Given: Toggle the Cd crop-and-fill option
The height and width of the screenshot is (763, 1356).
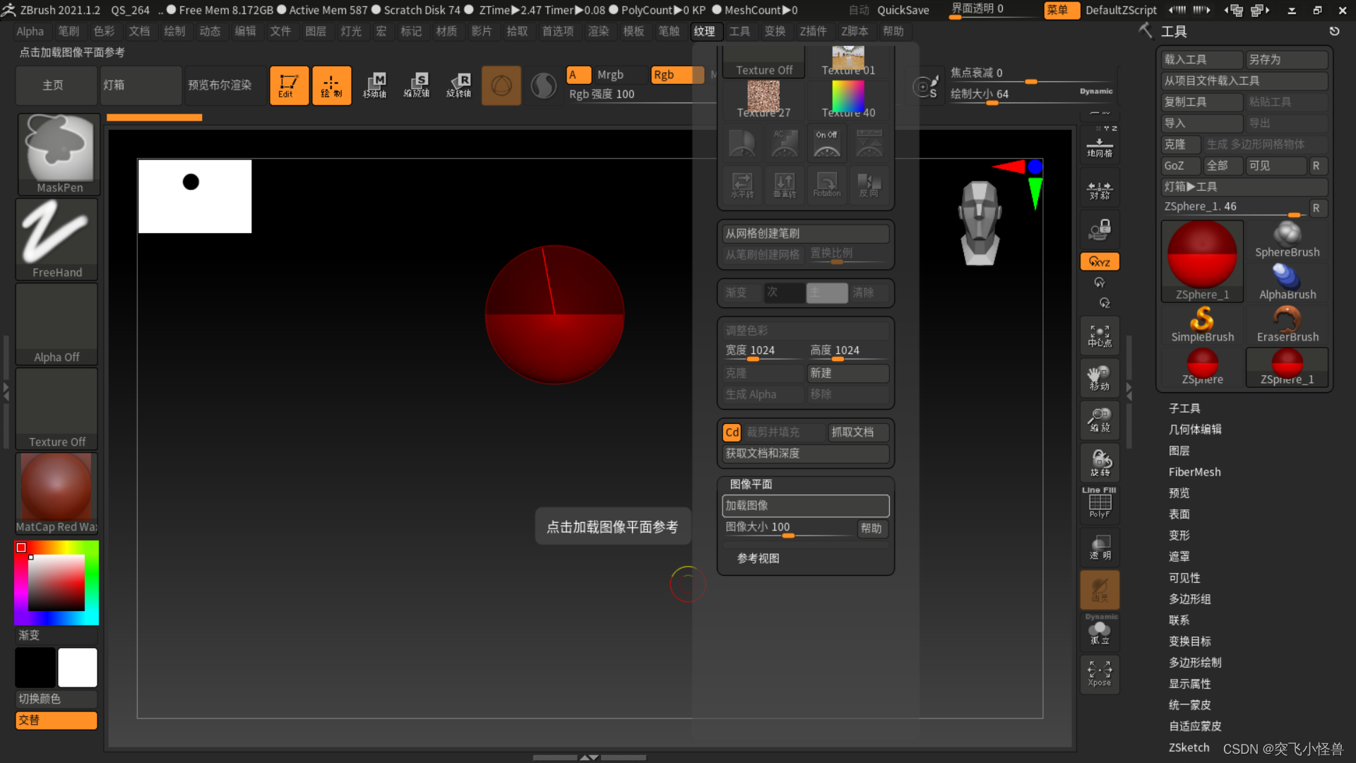Looking at the screenshot, I should (732, 432).
